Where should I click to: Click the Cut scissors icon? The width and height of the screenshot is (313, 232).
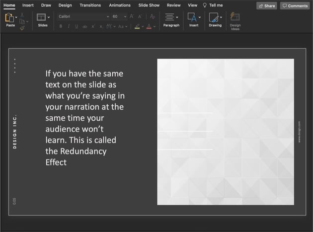point(22,15)
